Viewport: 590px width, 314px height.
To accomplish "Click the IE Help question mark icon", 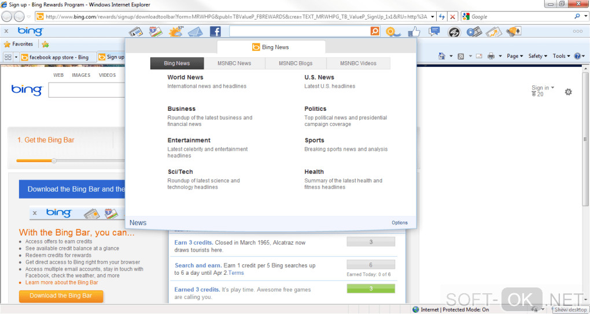I will pyautogui.click(x=578, y=56).
